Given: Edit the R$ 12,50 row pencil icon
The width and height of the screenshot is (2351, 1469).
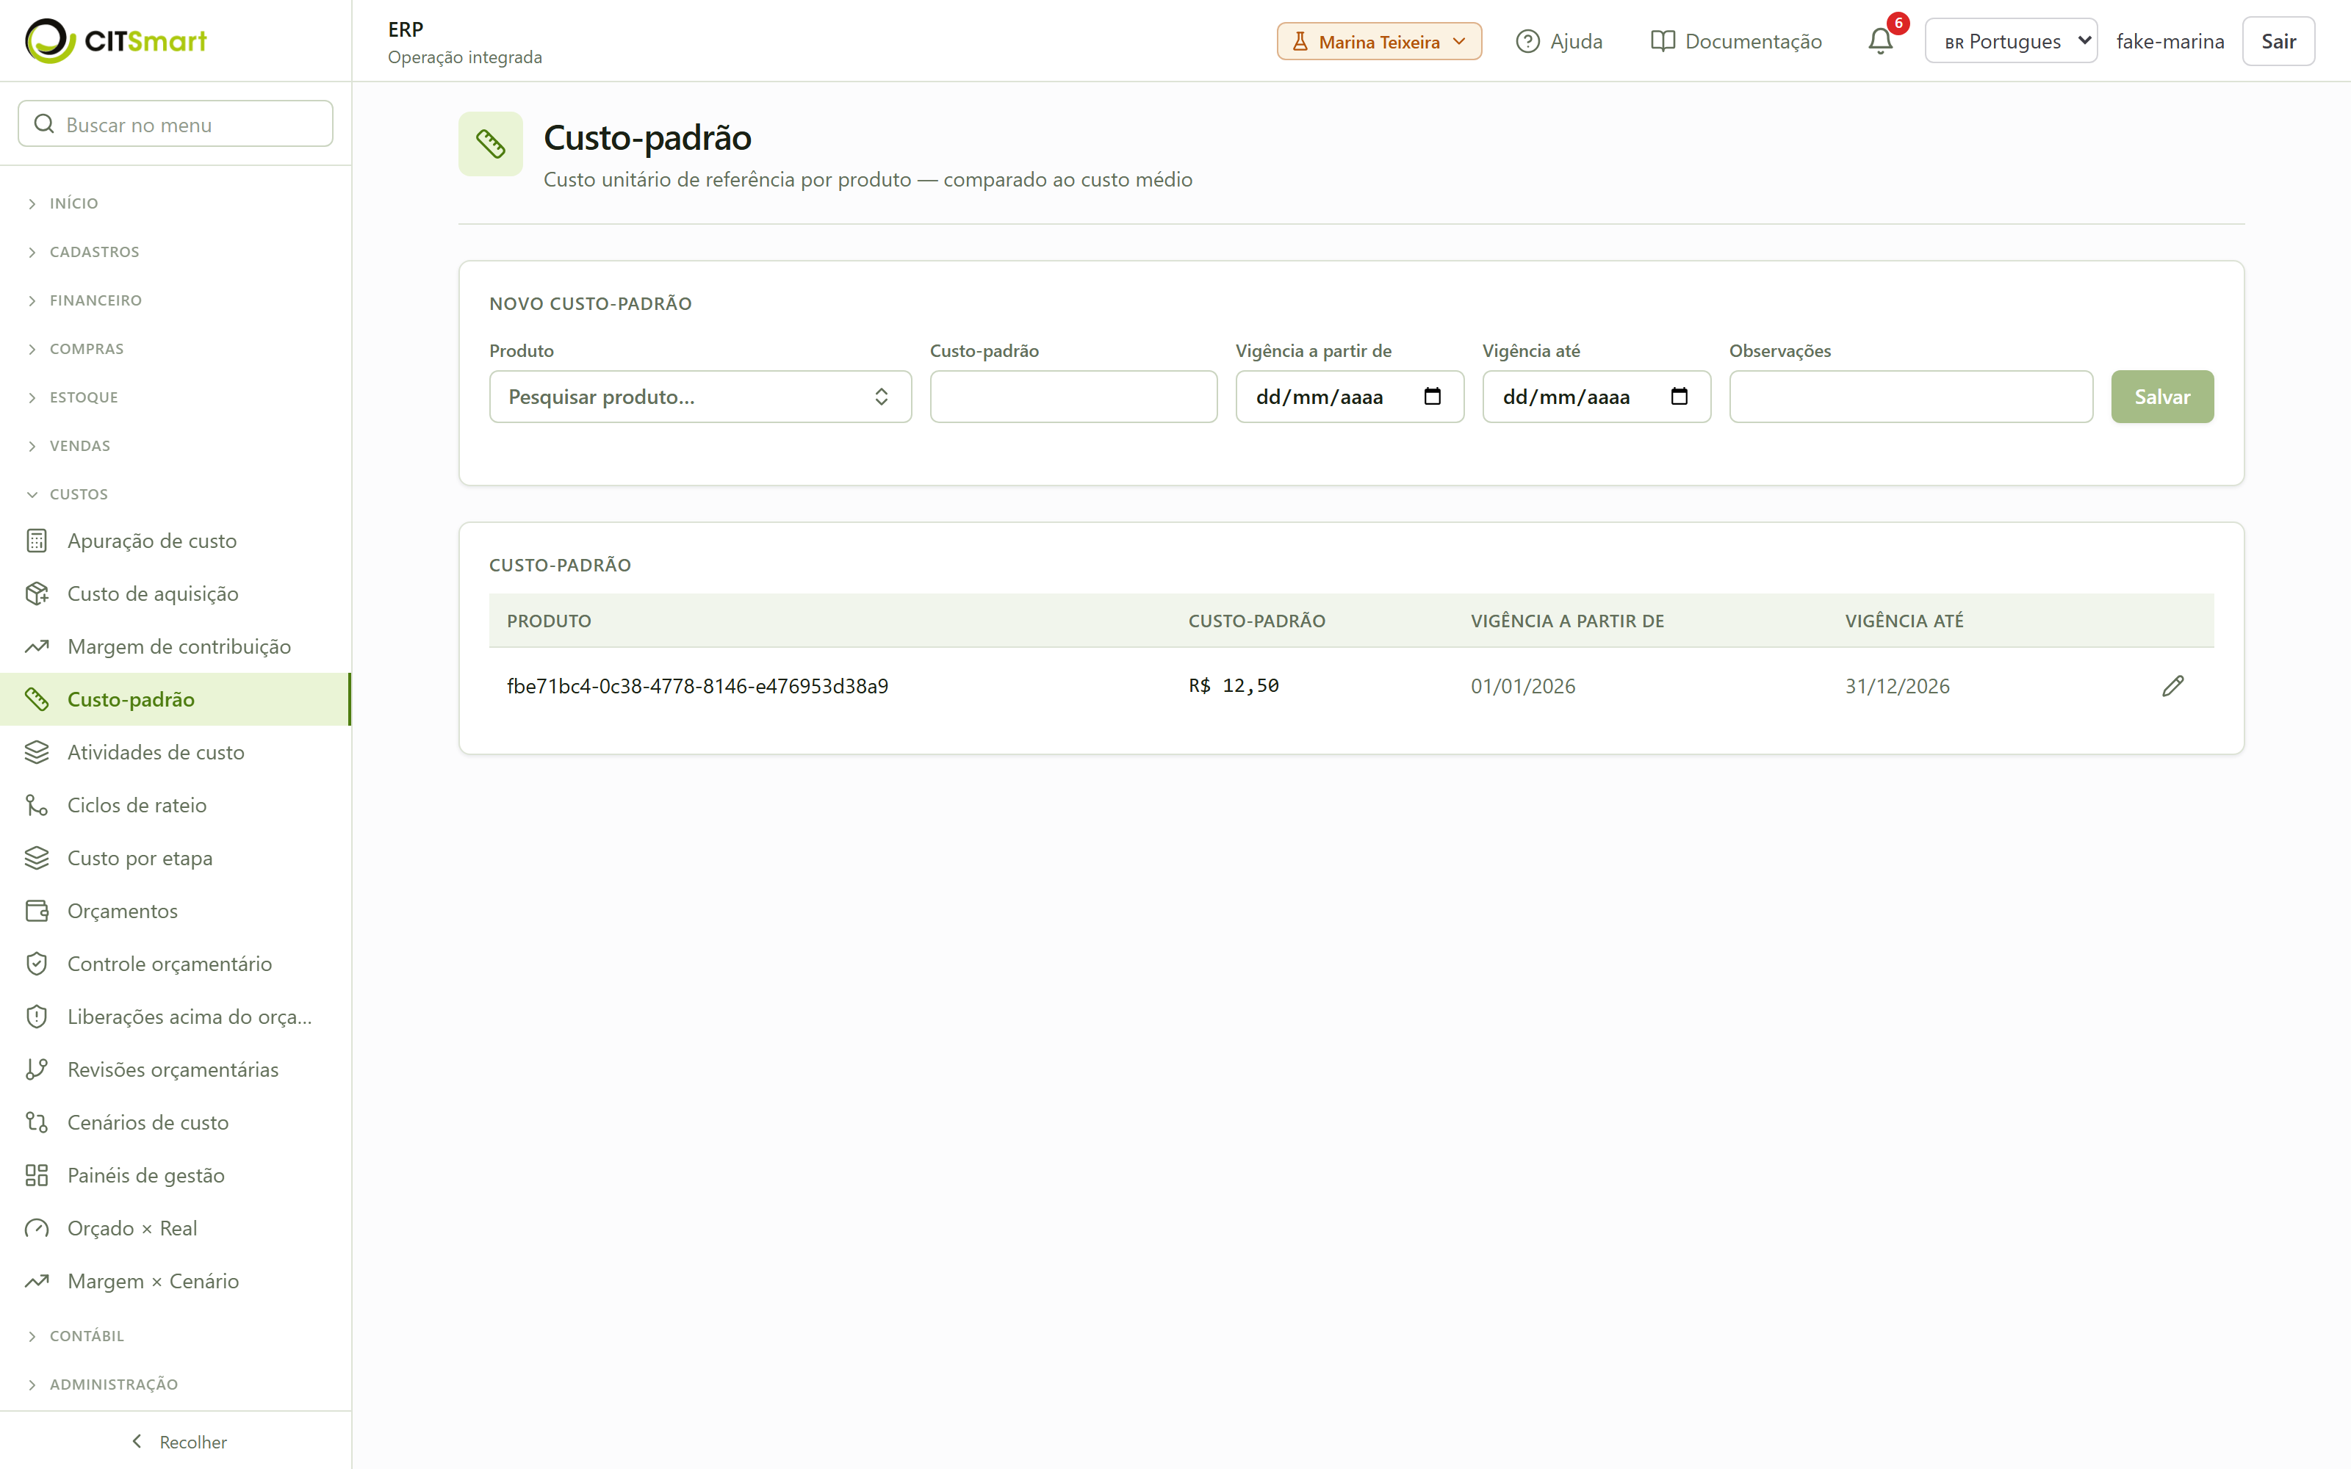Looking at the screenshot, I should pyautogui.click(x=2173, y=686).
